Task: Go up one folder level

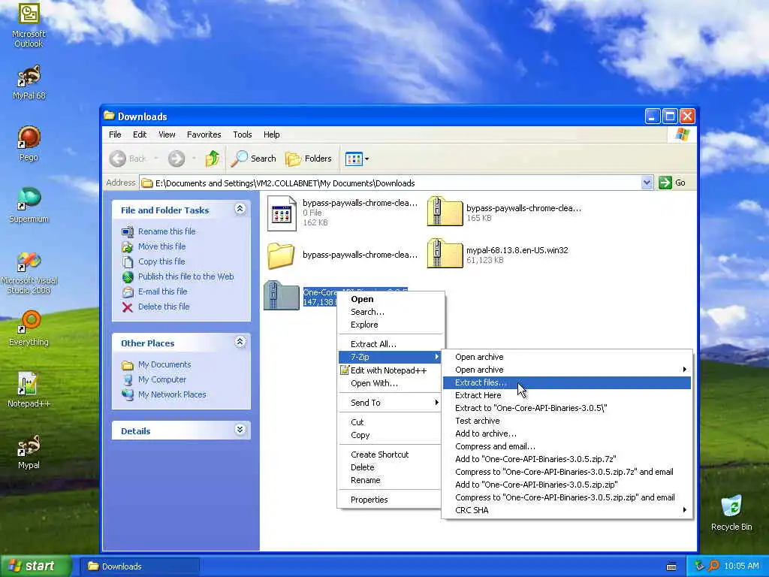Action: click(x=213, y=159)
